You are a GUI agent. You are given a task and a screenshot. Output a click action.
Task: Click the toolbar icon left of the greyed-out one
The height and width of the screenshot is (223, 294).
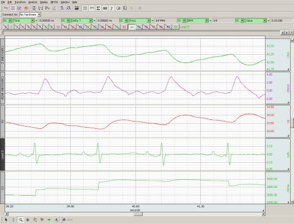(47, 8)
